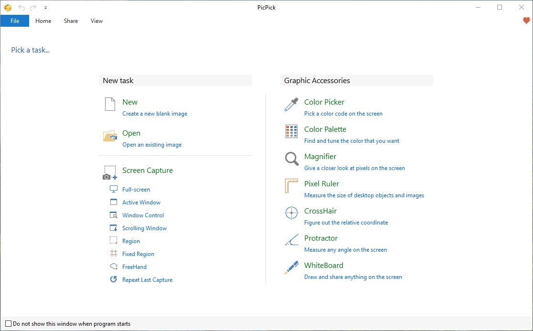Select the Pixel Ruler icon
The height and width of the screenshot is (331, 533).
pyautogui.click(x=291, y=186)
